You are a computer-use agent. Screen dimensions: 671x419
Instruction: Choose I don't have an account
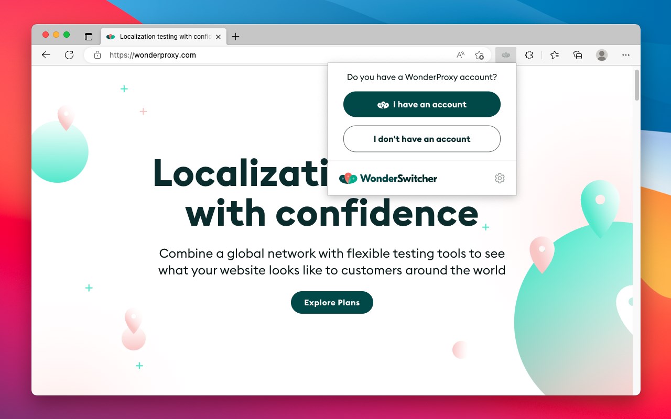422,139
